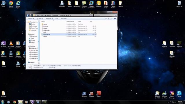Sort files by the Size column

tap(90, 21)
